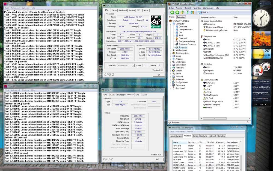Open Options menu in lower Prime95 window
This screenshot has height=171, width=273.
point(25,90)
